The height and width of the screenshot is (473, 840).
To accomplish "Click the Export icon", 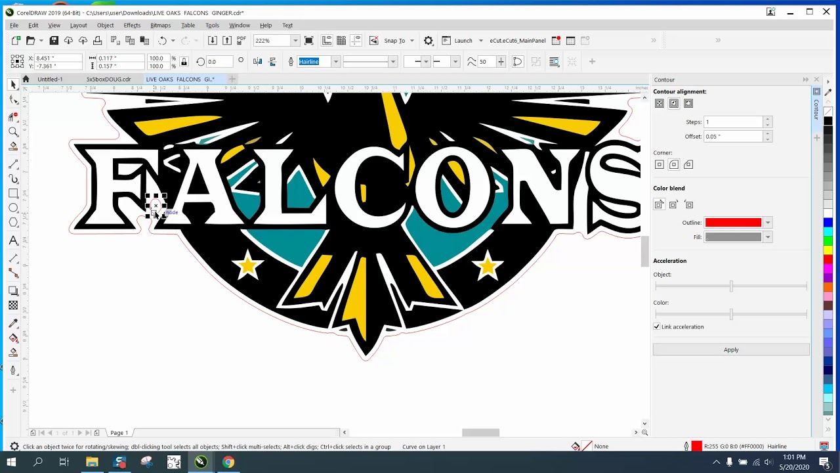I will click(x=227, y=41).
